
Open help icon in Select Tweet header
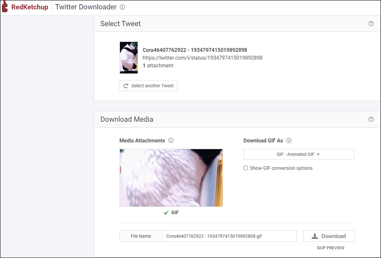tap(371, 23)
